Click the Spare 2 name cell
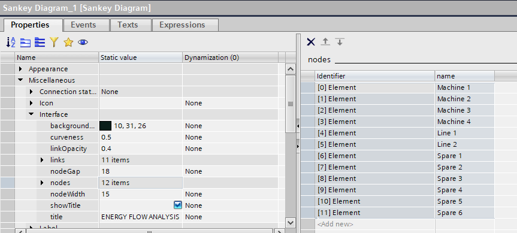This screenshot has width=517, height=233. (464, 167)
